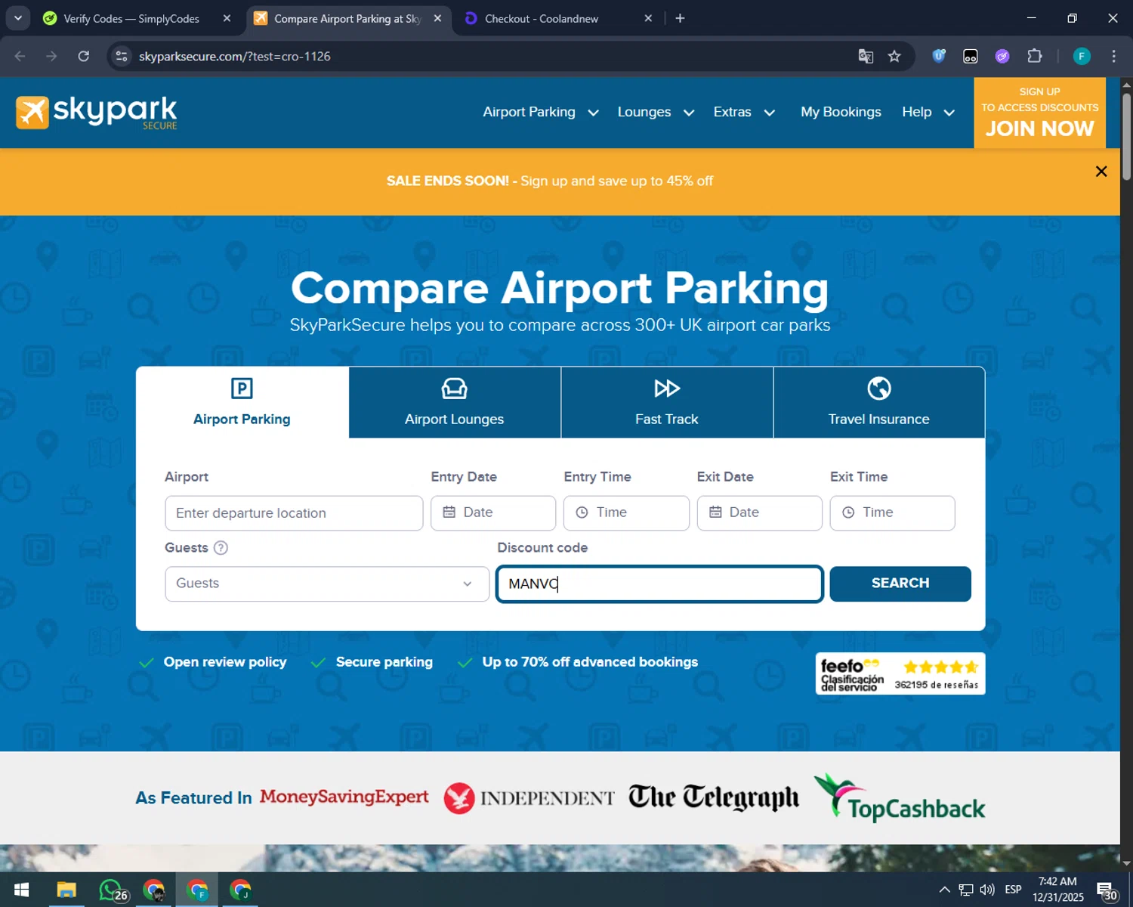Open Chrome three-dot menu
This screenshot has height=907, width=1133.
[x=1113, y=56]
